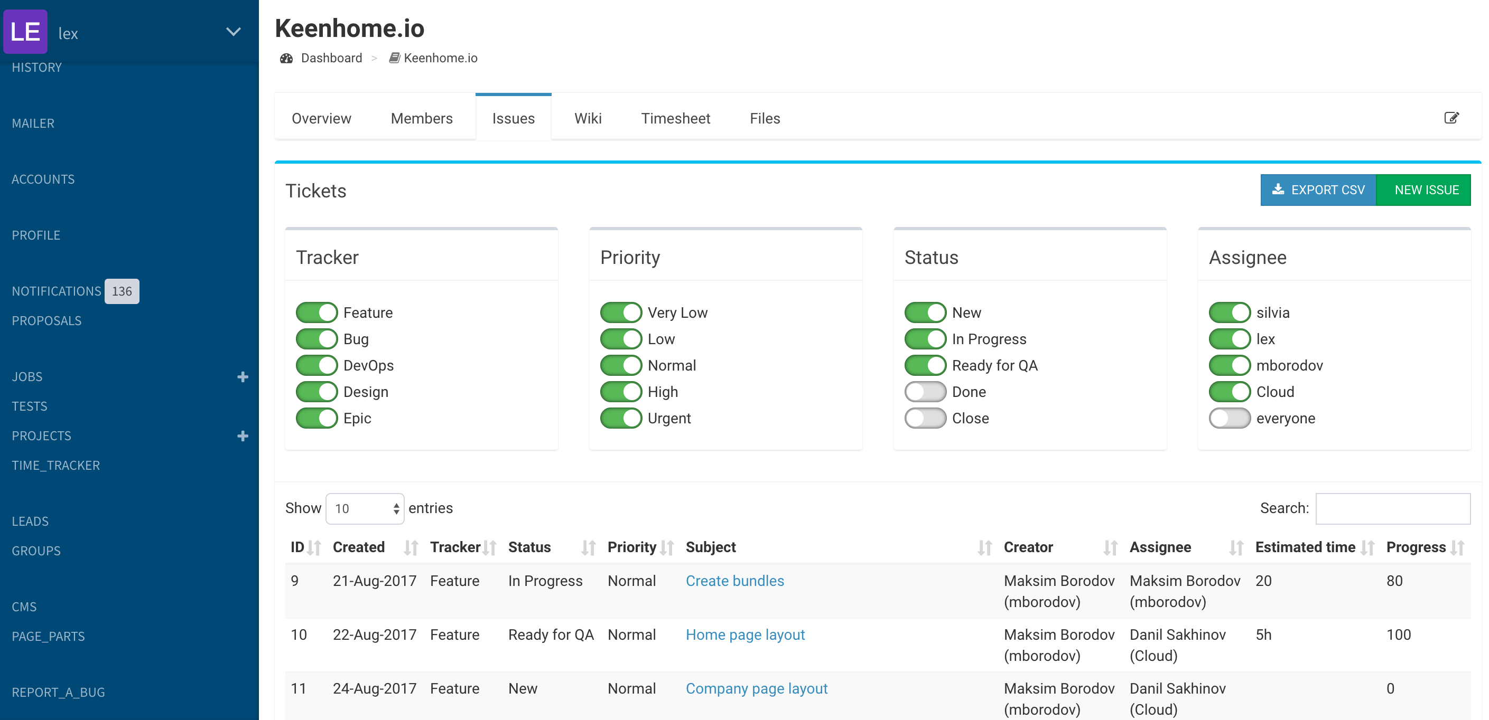Open PAGE_PARTS in the sidebar
Image resolution: width=1489 pixels, height=720 pixels.
49,636
